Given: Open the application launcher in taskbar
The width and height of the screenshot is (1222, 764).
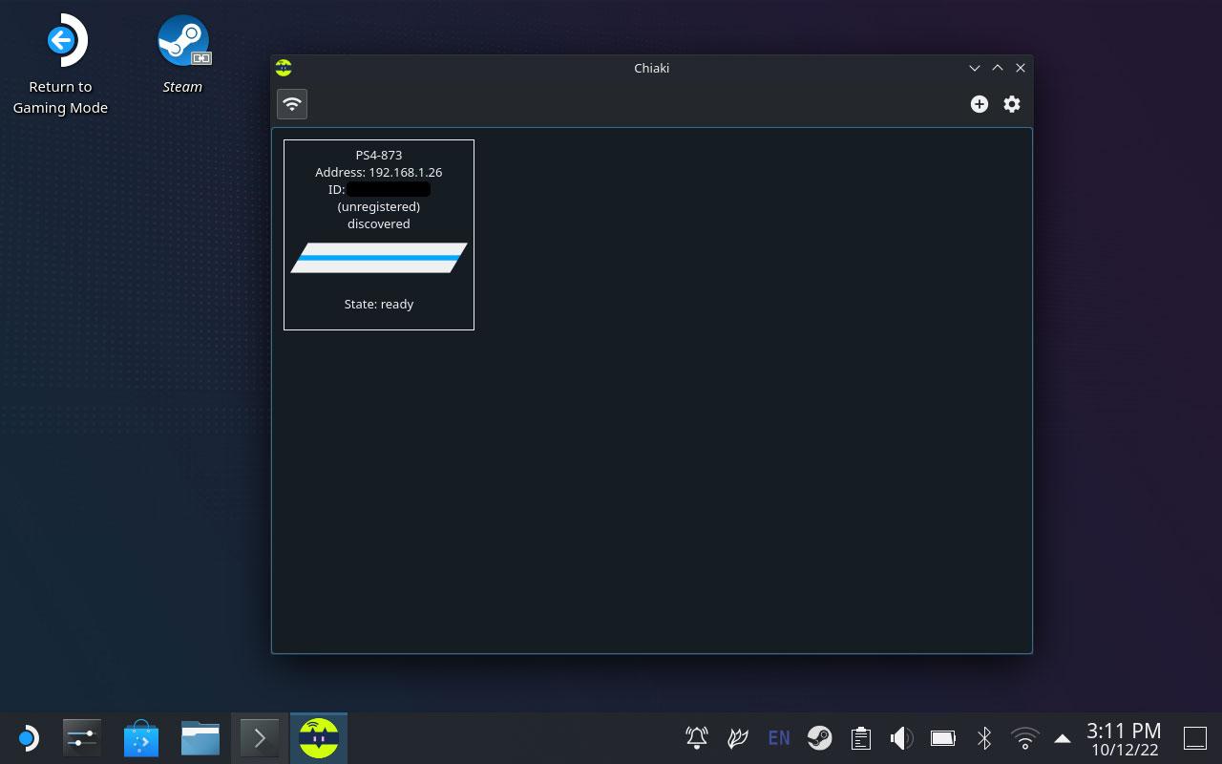Looking at the screenshot, I should point(28,738).
